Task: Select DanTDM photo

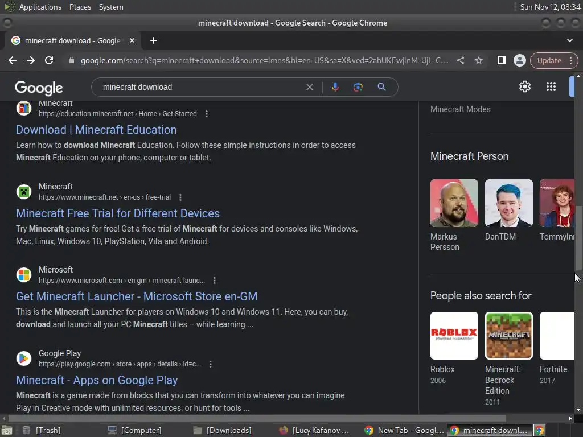Action: (x=509, y=203)
